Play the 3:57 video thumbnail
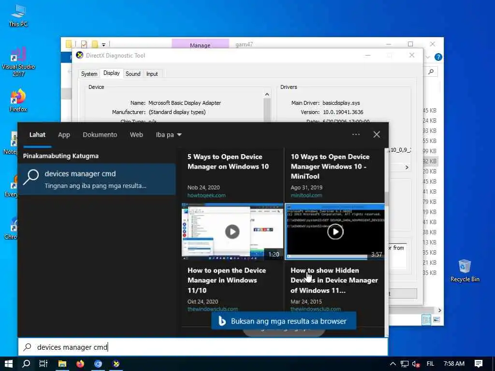 pyautogui.click(x=335, y=231)
